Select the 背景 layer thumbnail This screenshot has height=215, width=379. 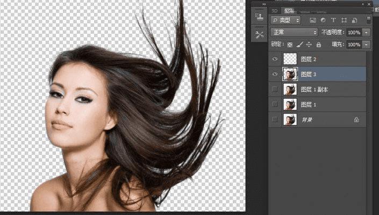pos(290,120)
